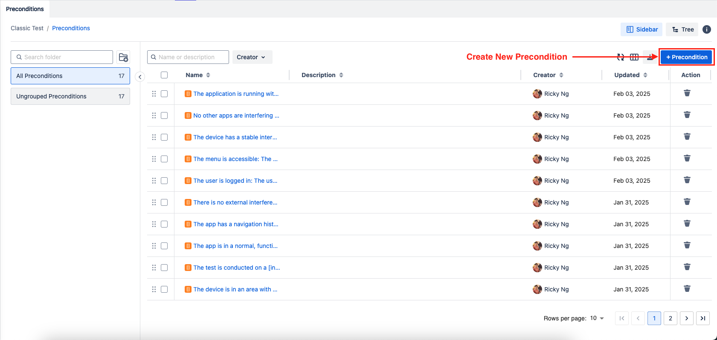Grab drag handle of 'No other apps are interfering' row
Image resolution: width=717 pixels, height=340 pixels.
point(154,115)
